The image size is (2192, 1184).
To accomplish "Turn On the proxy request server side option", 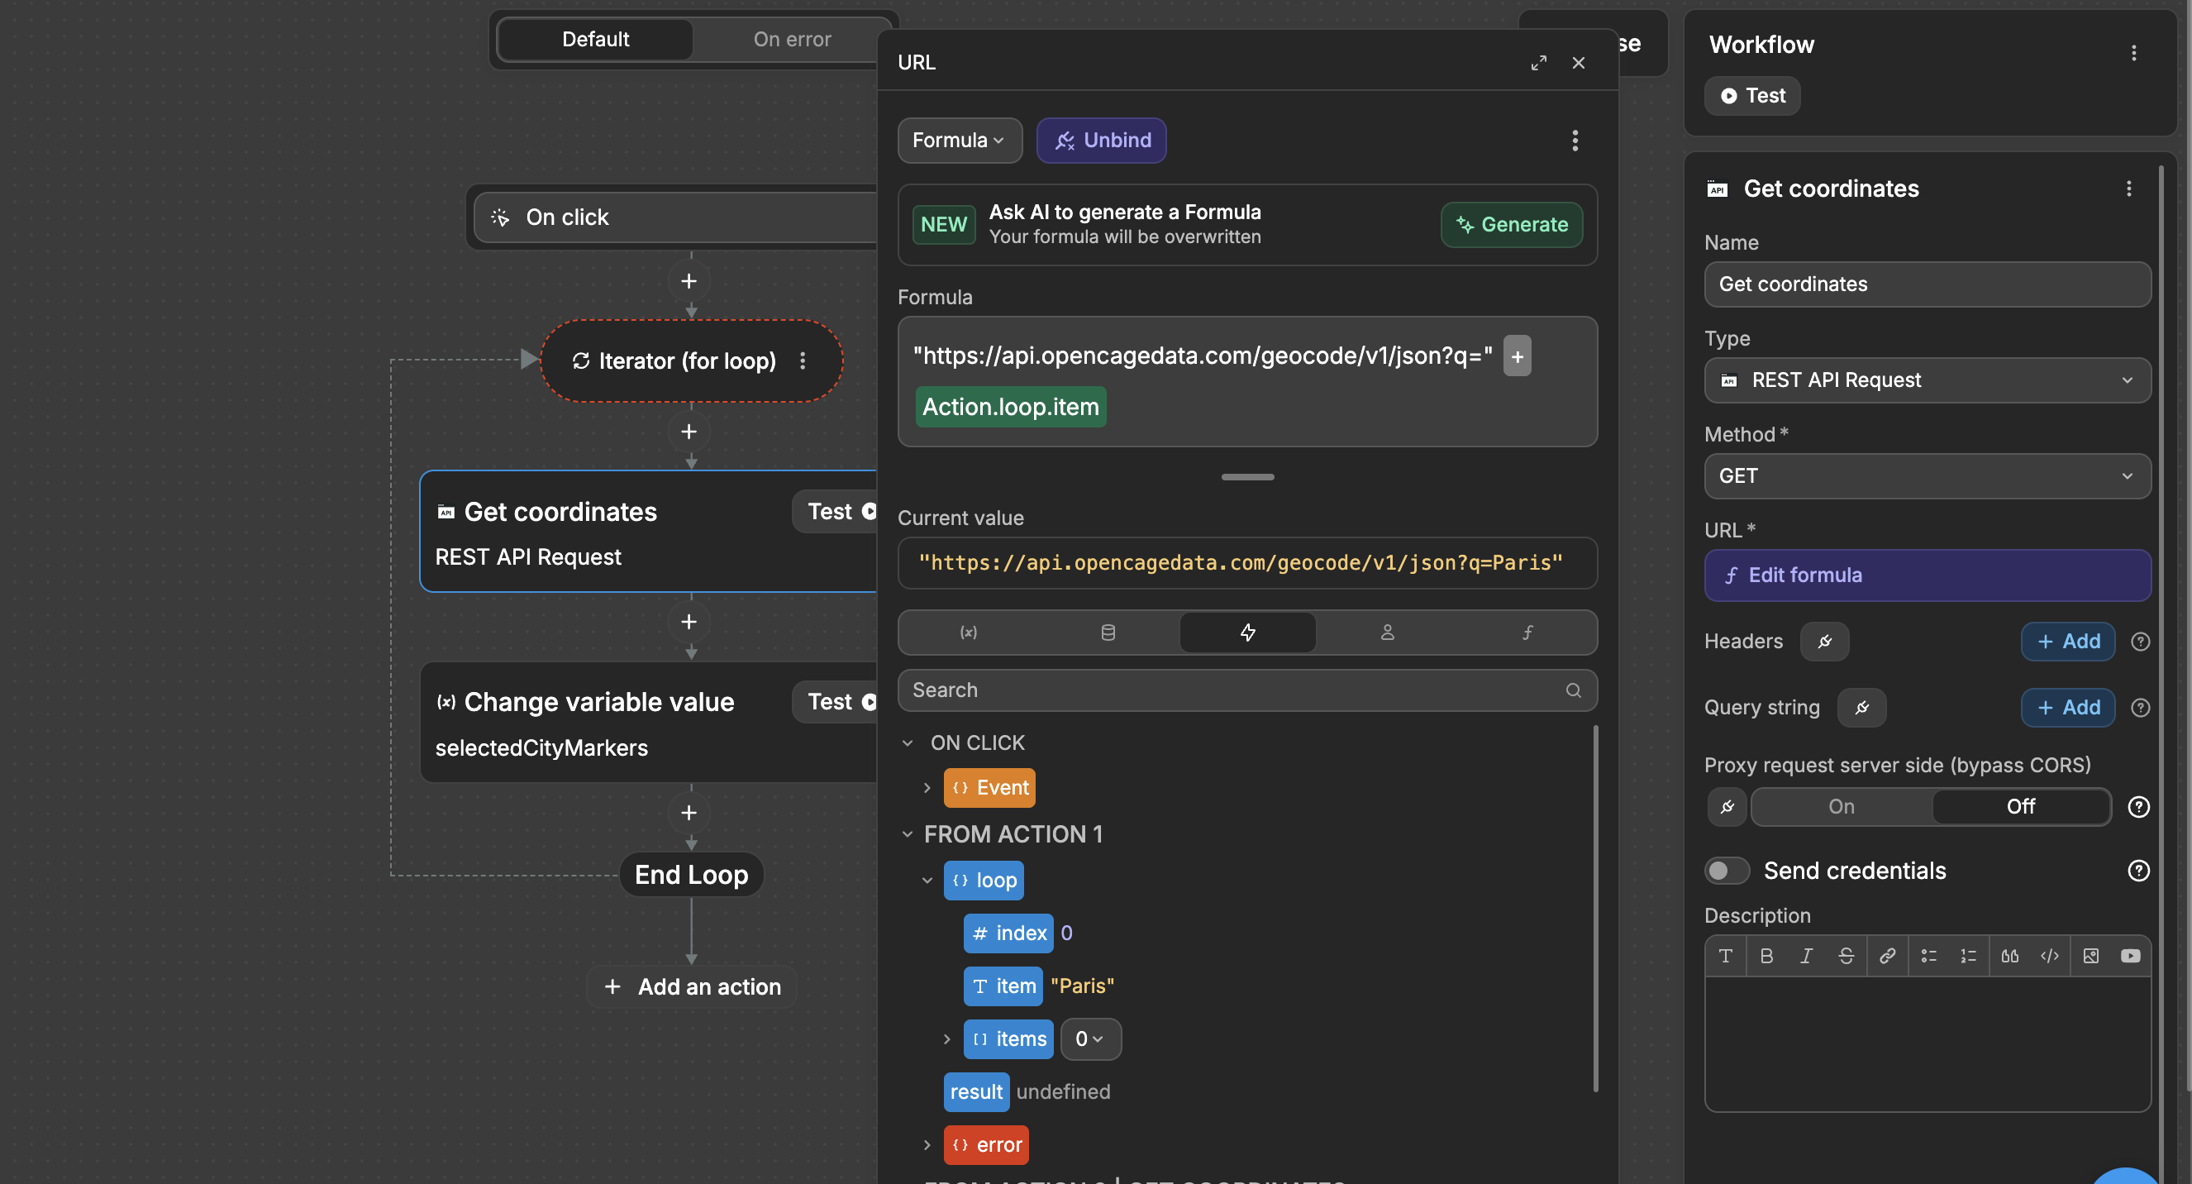I will tap(1841, 806).
